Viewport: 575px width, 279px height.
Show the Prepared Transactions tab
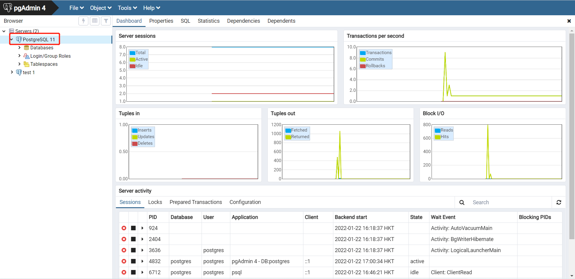pos(196,202)
